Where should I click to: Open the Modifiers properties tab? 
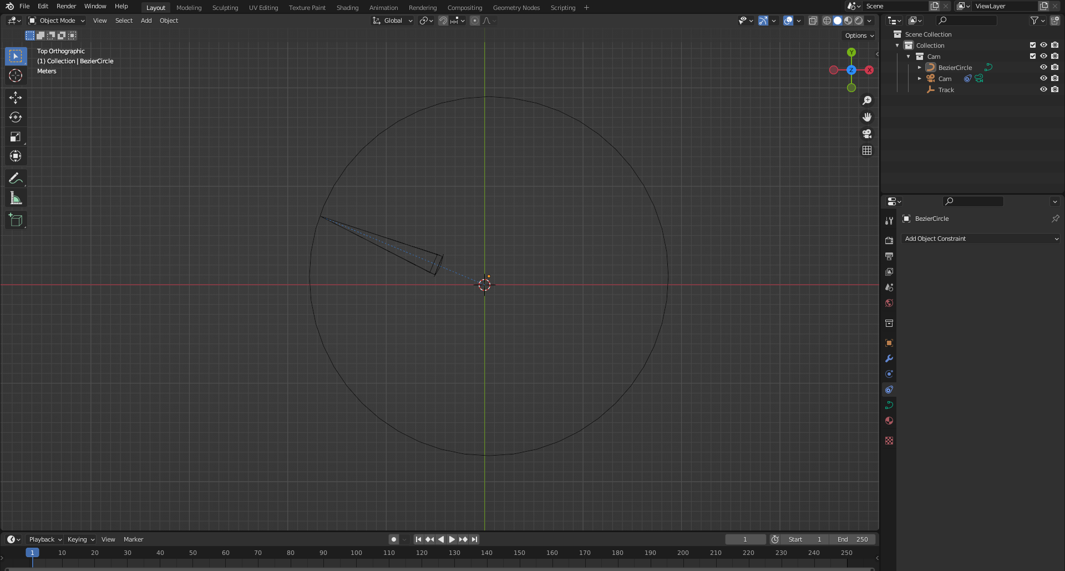pos(889,358)
